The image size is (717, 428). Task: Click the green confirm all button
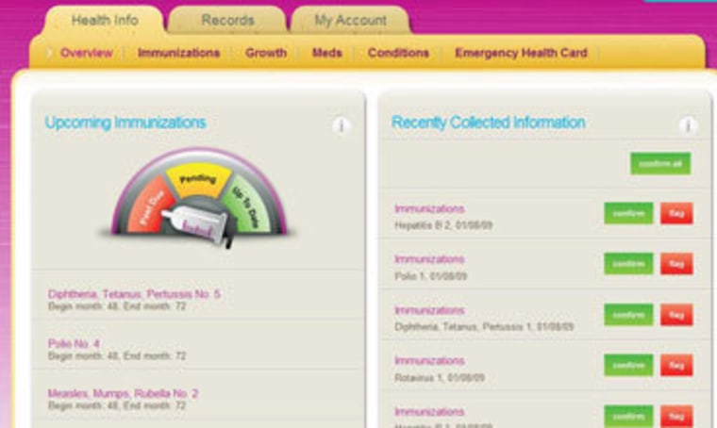coord(660,163)
